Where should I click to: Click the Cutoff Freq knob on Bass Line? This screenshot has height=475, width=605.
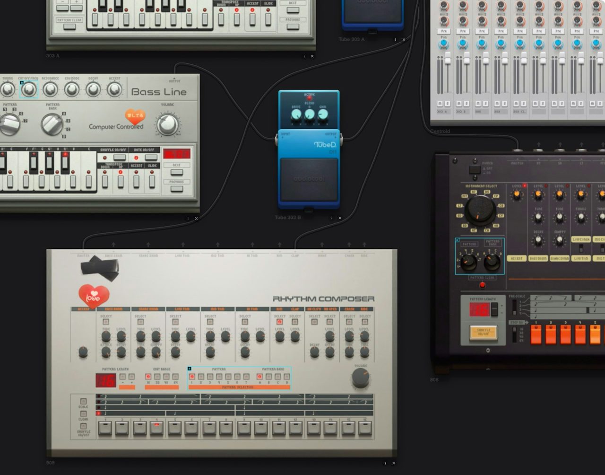click(x=29, y=89)
